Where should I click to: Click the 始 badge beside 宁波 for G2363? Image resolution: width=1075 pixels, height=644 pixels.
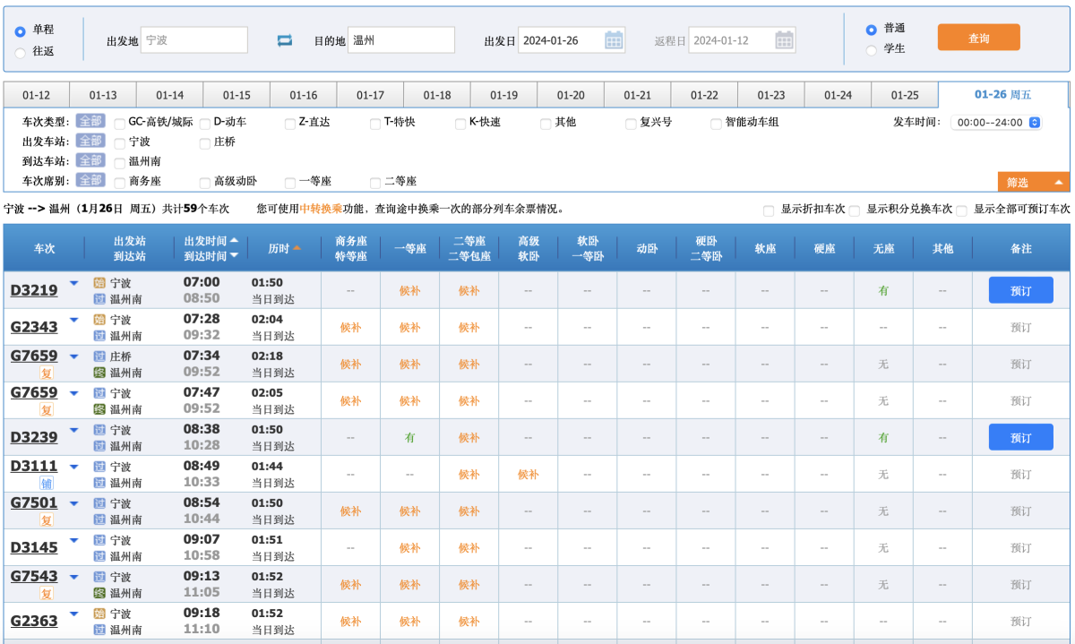[100, 614]
